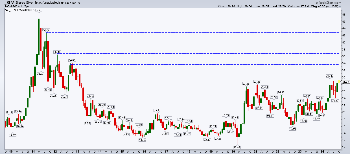The image size is (350, 154).
Task: Click the 48 tick on the price axis
Action: tap(344, 15)
